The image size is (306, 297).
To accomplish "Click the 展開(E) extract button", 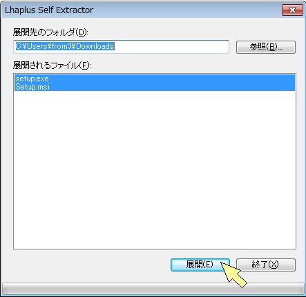I will pos(200,265).
